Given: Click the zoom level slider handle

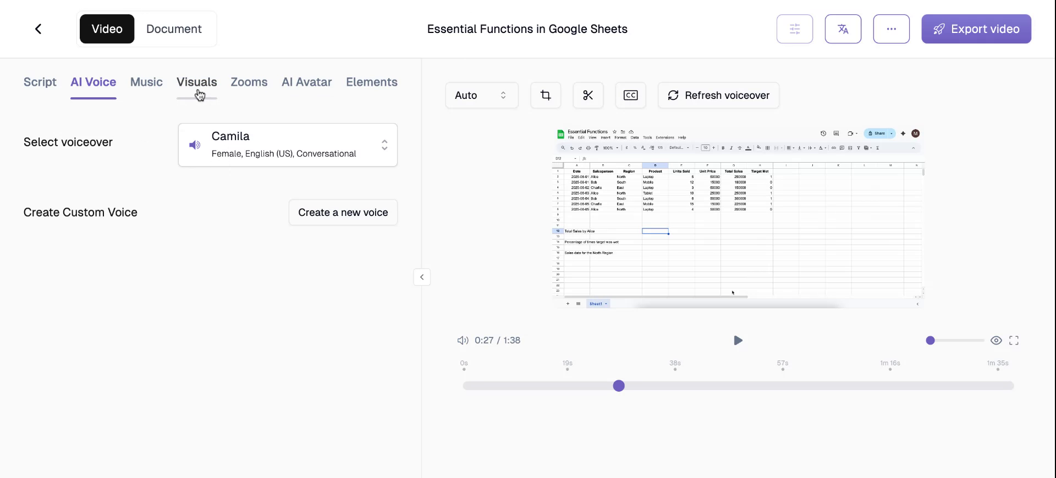Looking at the screenshot, I should 930,341.
